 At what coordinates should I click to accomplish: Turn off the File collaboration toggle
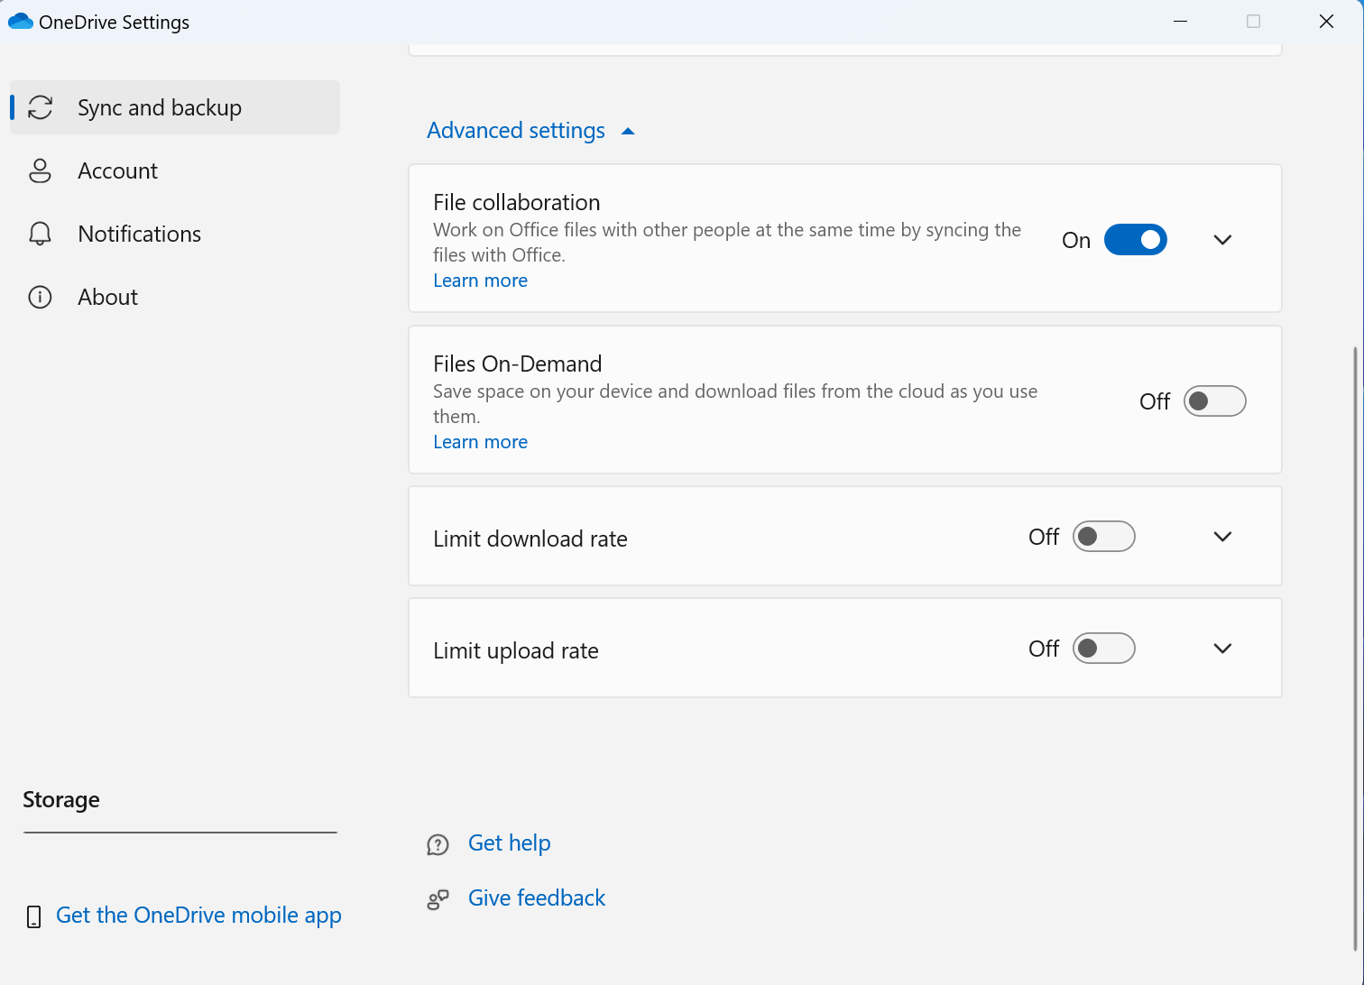pos(1135,240)
